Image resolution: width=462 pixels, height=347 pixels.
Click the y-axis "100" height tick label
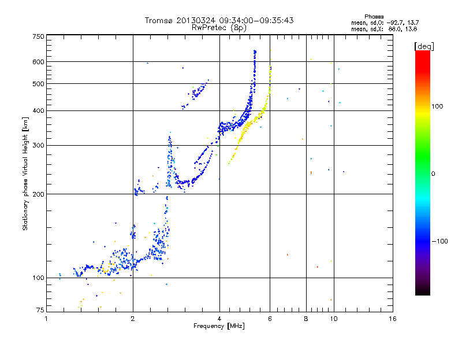pos(38,278)
